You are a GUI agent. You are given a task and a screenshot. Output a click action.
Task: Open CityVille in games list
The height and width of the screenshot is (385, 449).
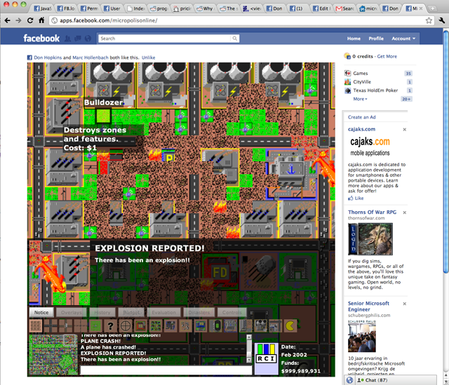point(362,82)
